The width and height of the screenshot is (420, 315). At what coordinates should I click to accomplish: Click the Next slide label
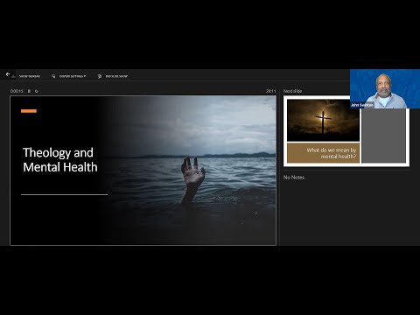pyautogui.click(x=292, y=91)
